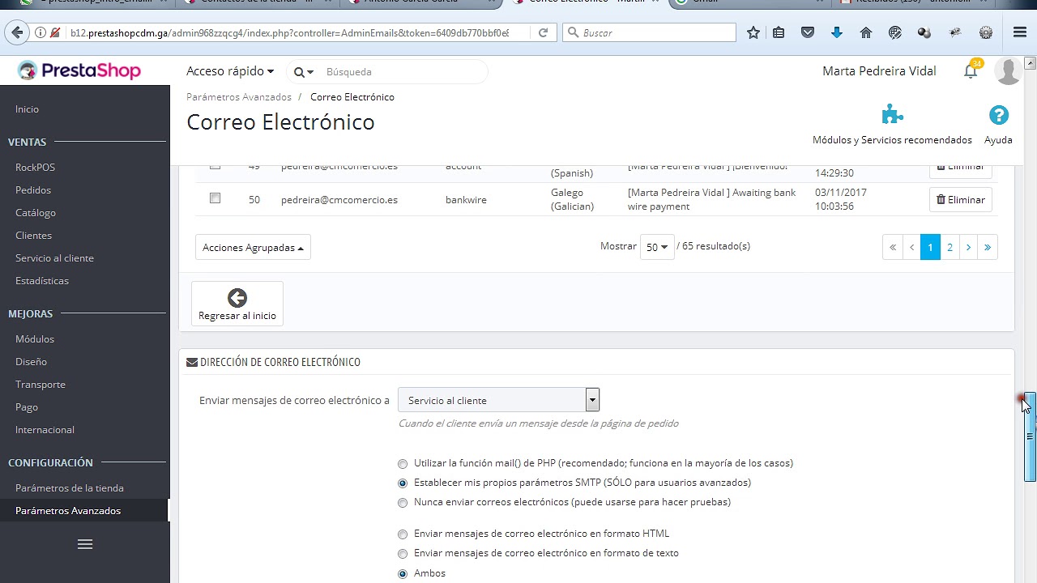Go to first page of results
Screen dimensions: 1037x583
pos(893,247)
